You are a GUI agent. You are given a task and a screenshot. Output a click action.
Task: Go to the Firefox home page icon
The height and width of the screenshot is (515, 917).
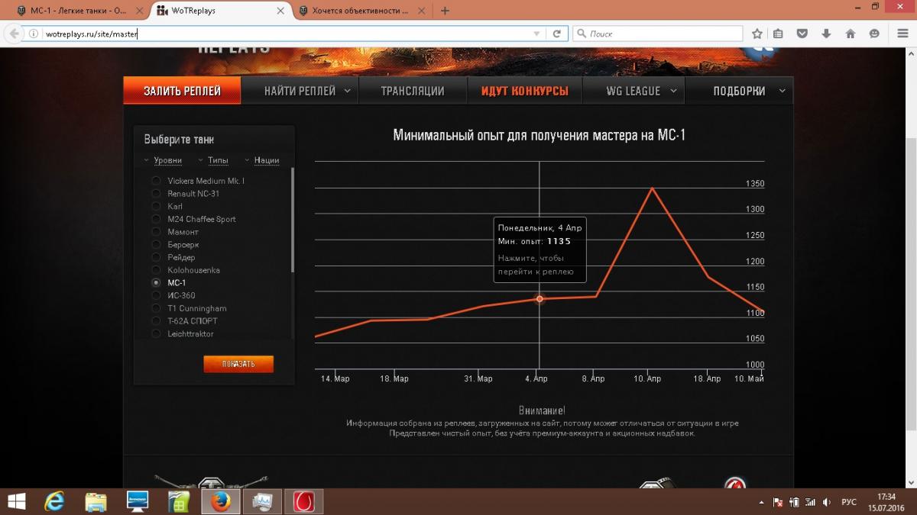point(851,34)
